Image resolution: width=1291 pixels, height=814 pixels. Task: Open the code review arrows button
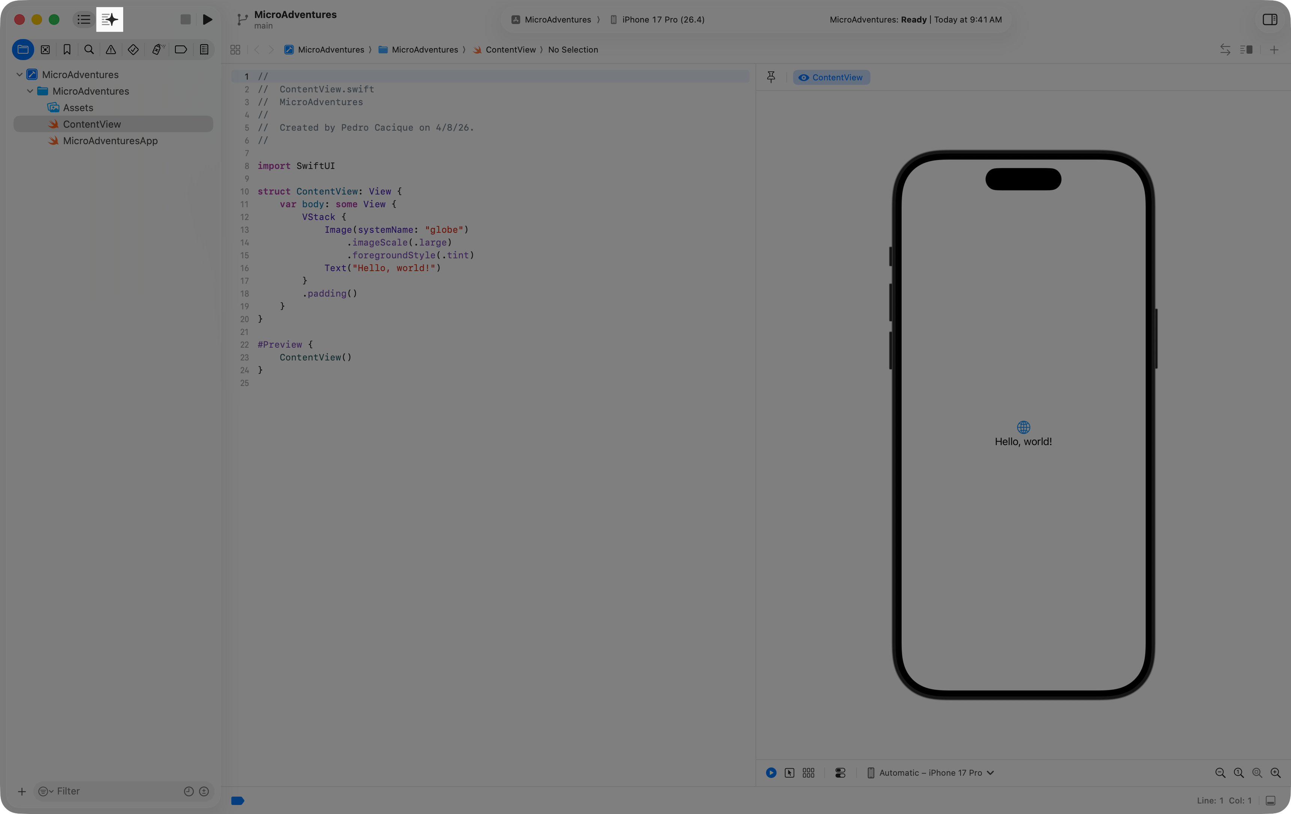coord(1225,49)
